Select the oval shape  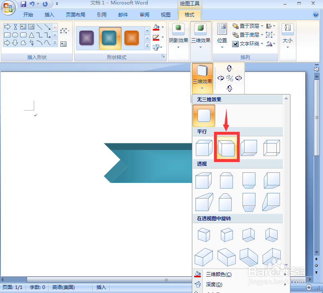pos(15,35)
